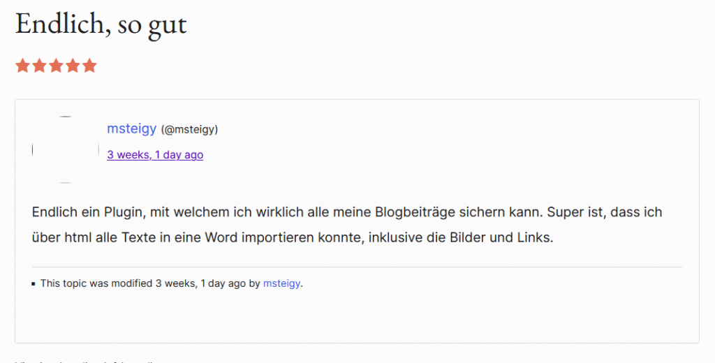715x363 pixels.
Task: Click the third, middle rating star
Action: tap(56, 66)
